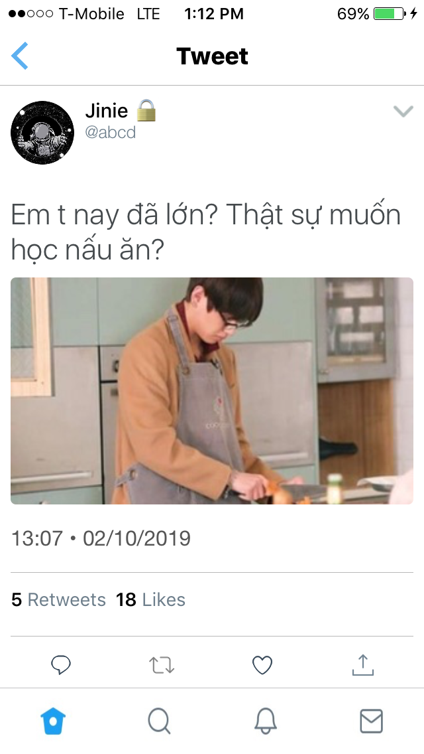Tap the reply speech bubble icon
The height and width of the screenshot is (754, 424).
click(61, 665)
